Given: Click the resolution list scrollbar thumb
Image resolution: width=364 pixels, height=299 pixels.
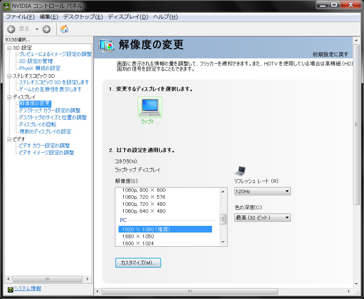Looking at the screenshot, I should pos(223,219).
